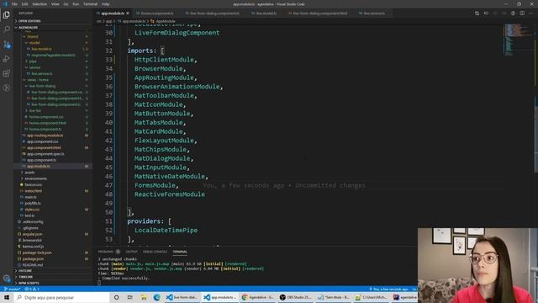This screenshot has width=538, height=303.
Task: Open the Accounts icon at bottom of activity bar
Action: [6, 278]
